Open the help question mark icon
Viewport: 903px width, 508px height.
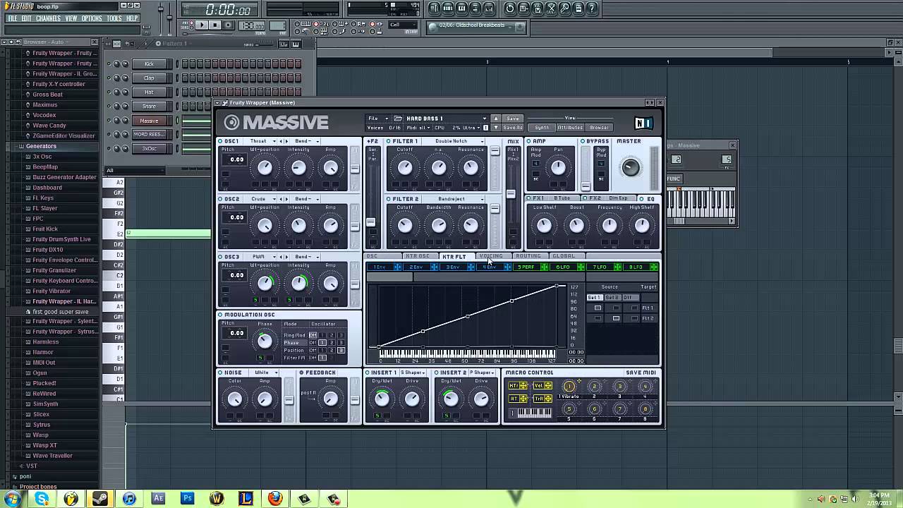592,8
